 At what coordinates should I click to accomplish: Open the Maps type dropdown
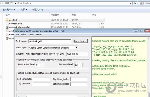click(x=76, y=48)
